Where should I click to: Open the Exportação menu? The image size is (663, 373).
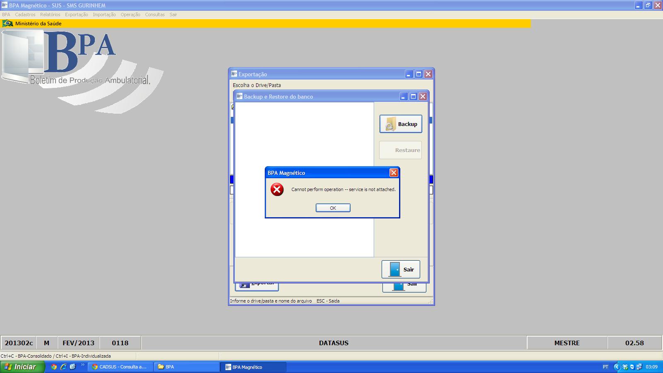[76, 15]
